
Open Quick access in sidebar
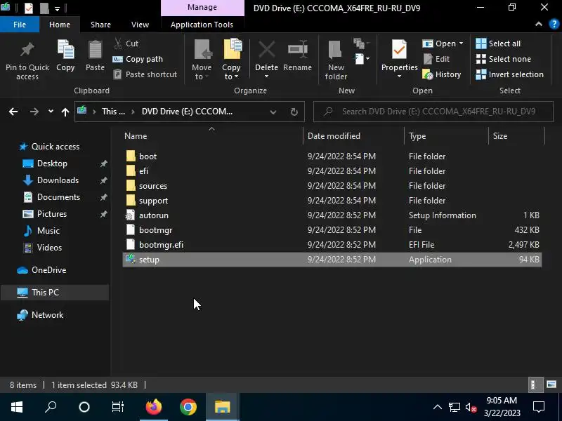pyautogui.click(x=55, y=147)
